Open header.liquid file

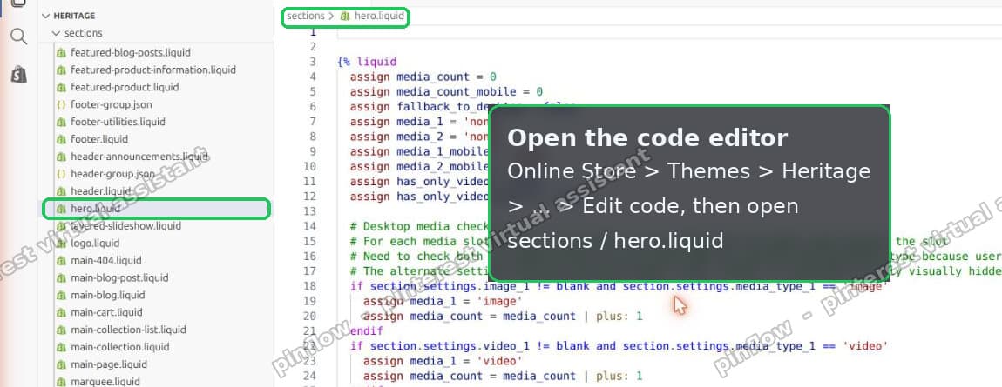tap(100, 190)
